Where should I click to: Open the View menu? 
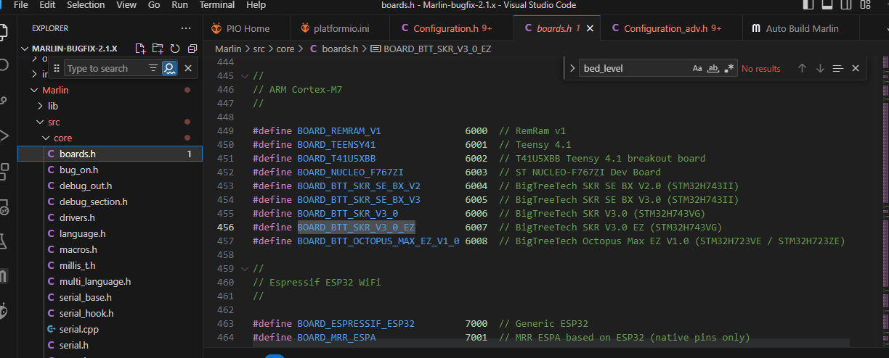point(126,5)
